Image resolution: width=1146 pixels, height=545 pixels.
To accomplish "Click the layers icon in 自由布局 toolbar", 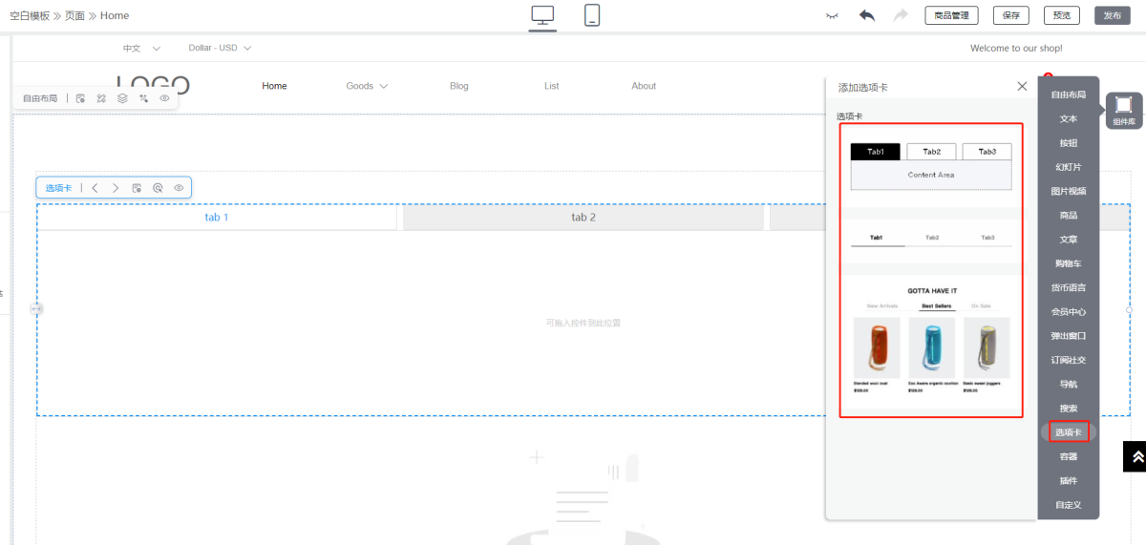I will (x=122, y=98).
